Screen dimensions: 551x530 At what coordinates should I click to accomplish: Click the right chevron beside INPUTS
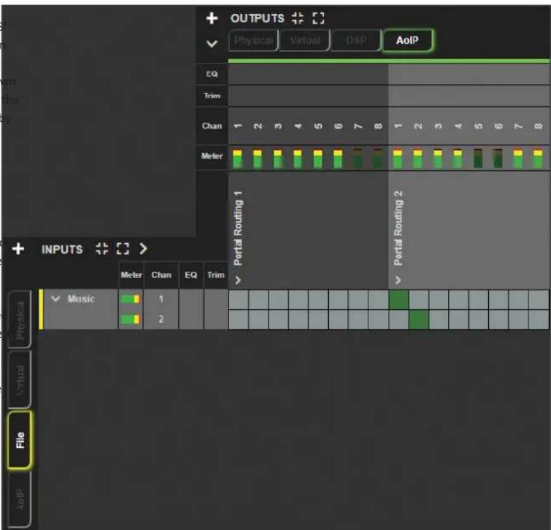pyautogui.click(x=143, y=249)
